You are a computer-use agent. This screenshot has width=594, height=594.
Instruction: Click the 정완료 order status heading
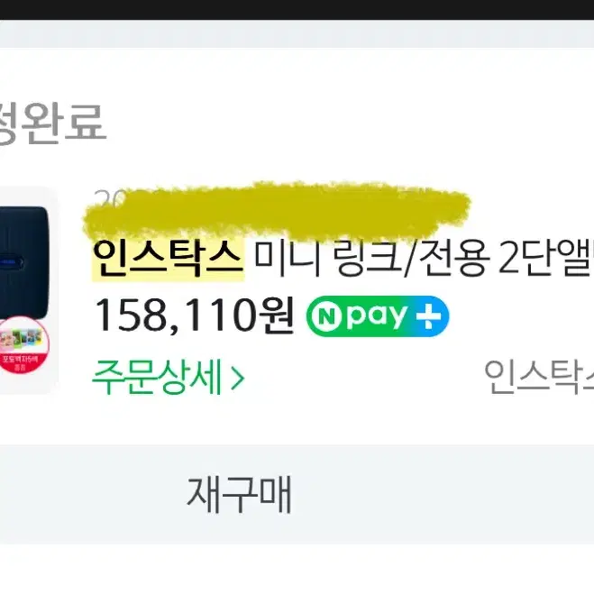pos(52,123)
